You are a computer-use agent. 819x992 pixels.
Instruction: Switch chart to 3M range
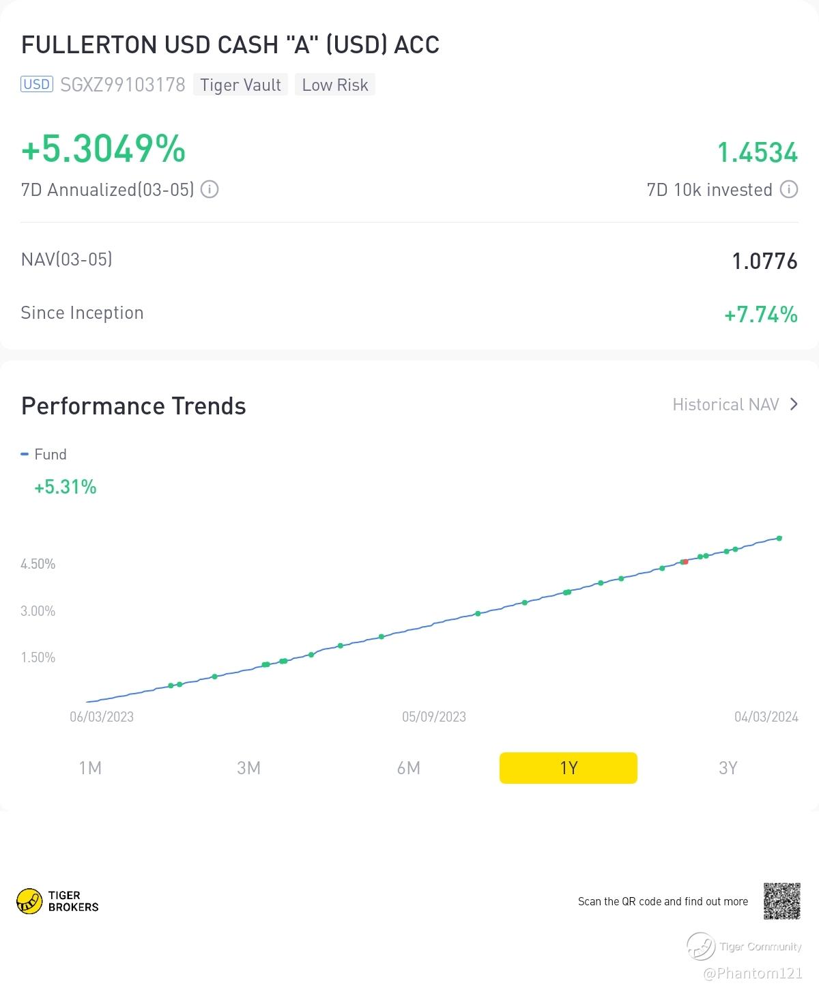(249, 768)
